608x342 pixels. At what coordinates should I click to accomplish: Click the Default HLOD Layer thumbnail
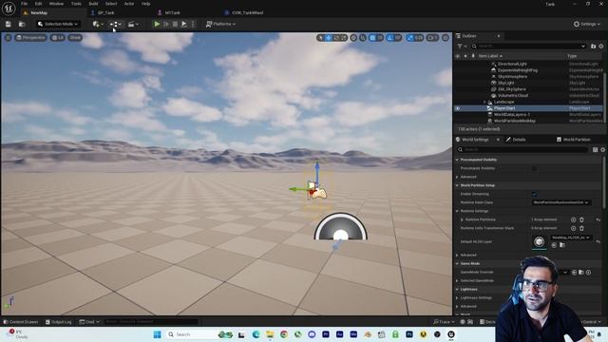pyautogui.click(x=539, y=242)
